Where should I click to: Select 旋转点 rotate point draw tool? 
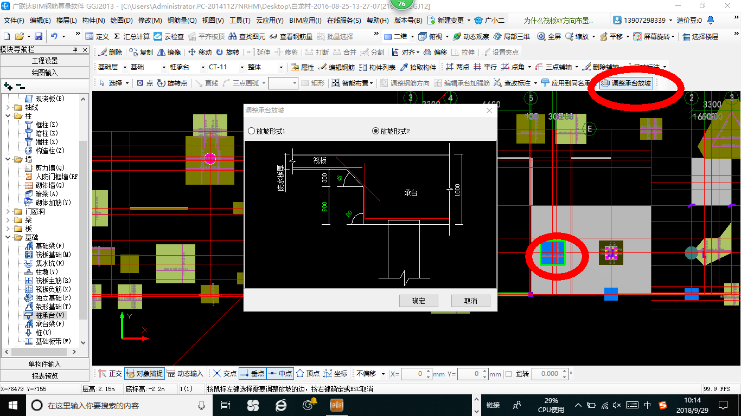click(172, 83)
